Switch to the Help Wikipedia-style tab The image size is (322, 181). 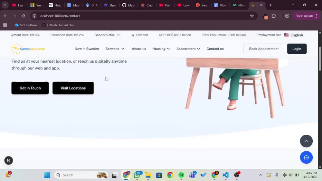(55, 5)
